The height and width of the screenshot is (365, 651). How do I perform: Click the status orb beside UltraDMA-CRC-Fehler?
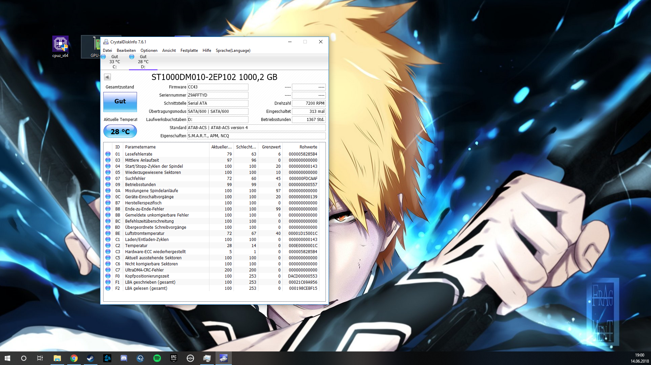pos(108,270)
